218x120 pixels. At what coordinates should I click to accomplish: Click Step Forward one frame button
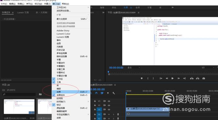[x=179, y=78]
